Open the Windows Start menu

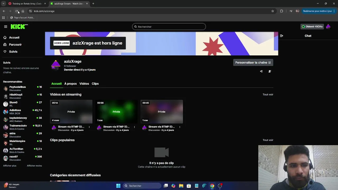coord(118,186)
